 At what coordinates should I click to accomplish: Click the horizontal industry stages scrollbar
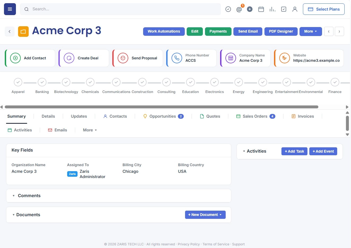click(161, 107)
